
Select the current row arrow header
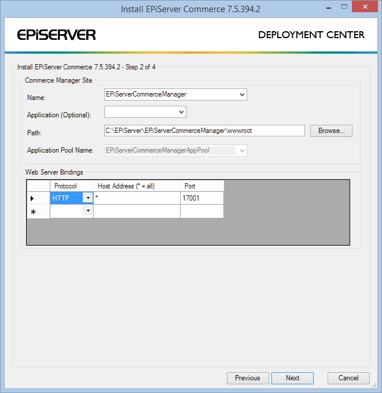click(38, 198)
